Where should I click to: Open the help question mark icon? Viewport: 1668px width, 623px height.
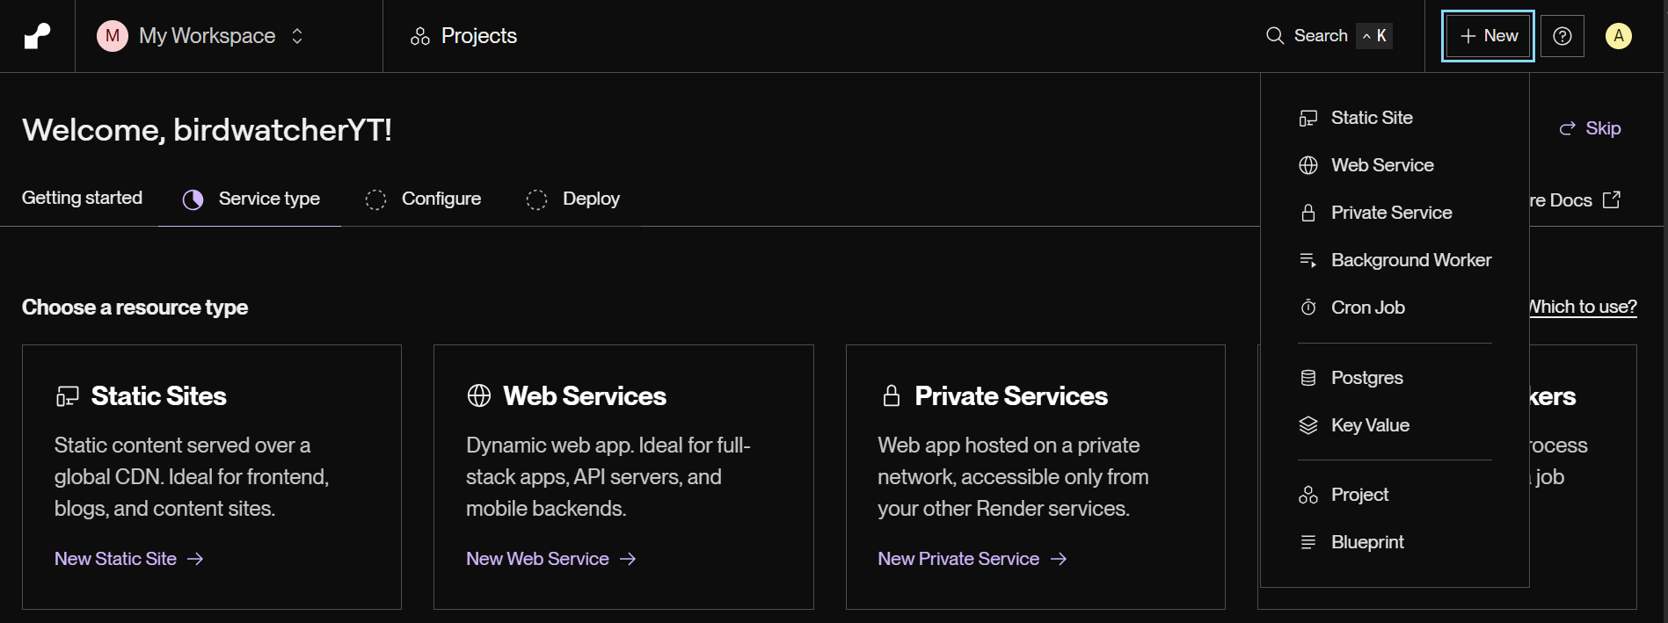click(1562, 36)
